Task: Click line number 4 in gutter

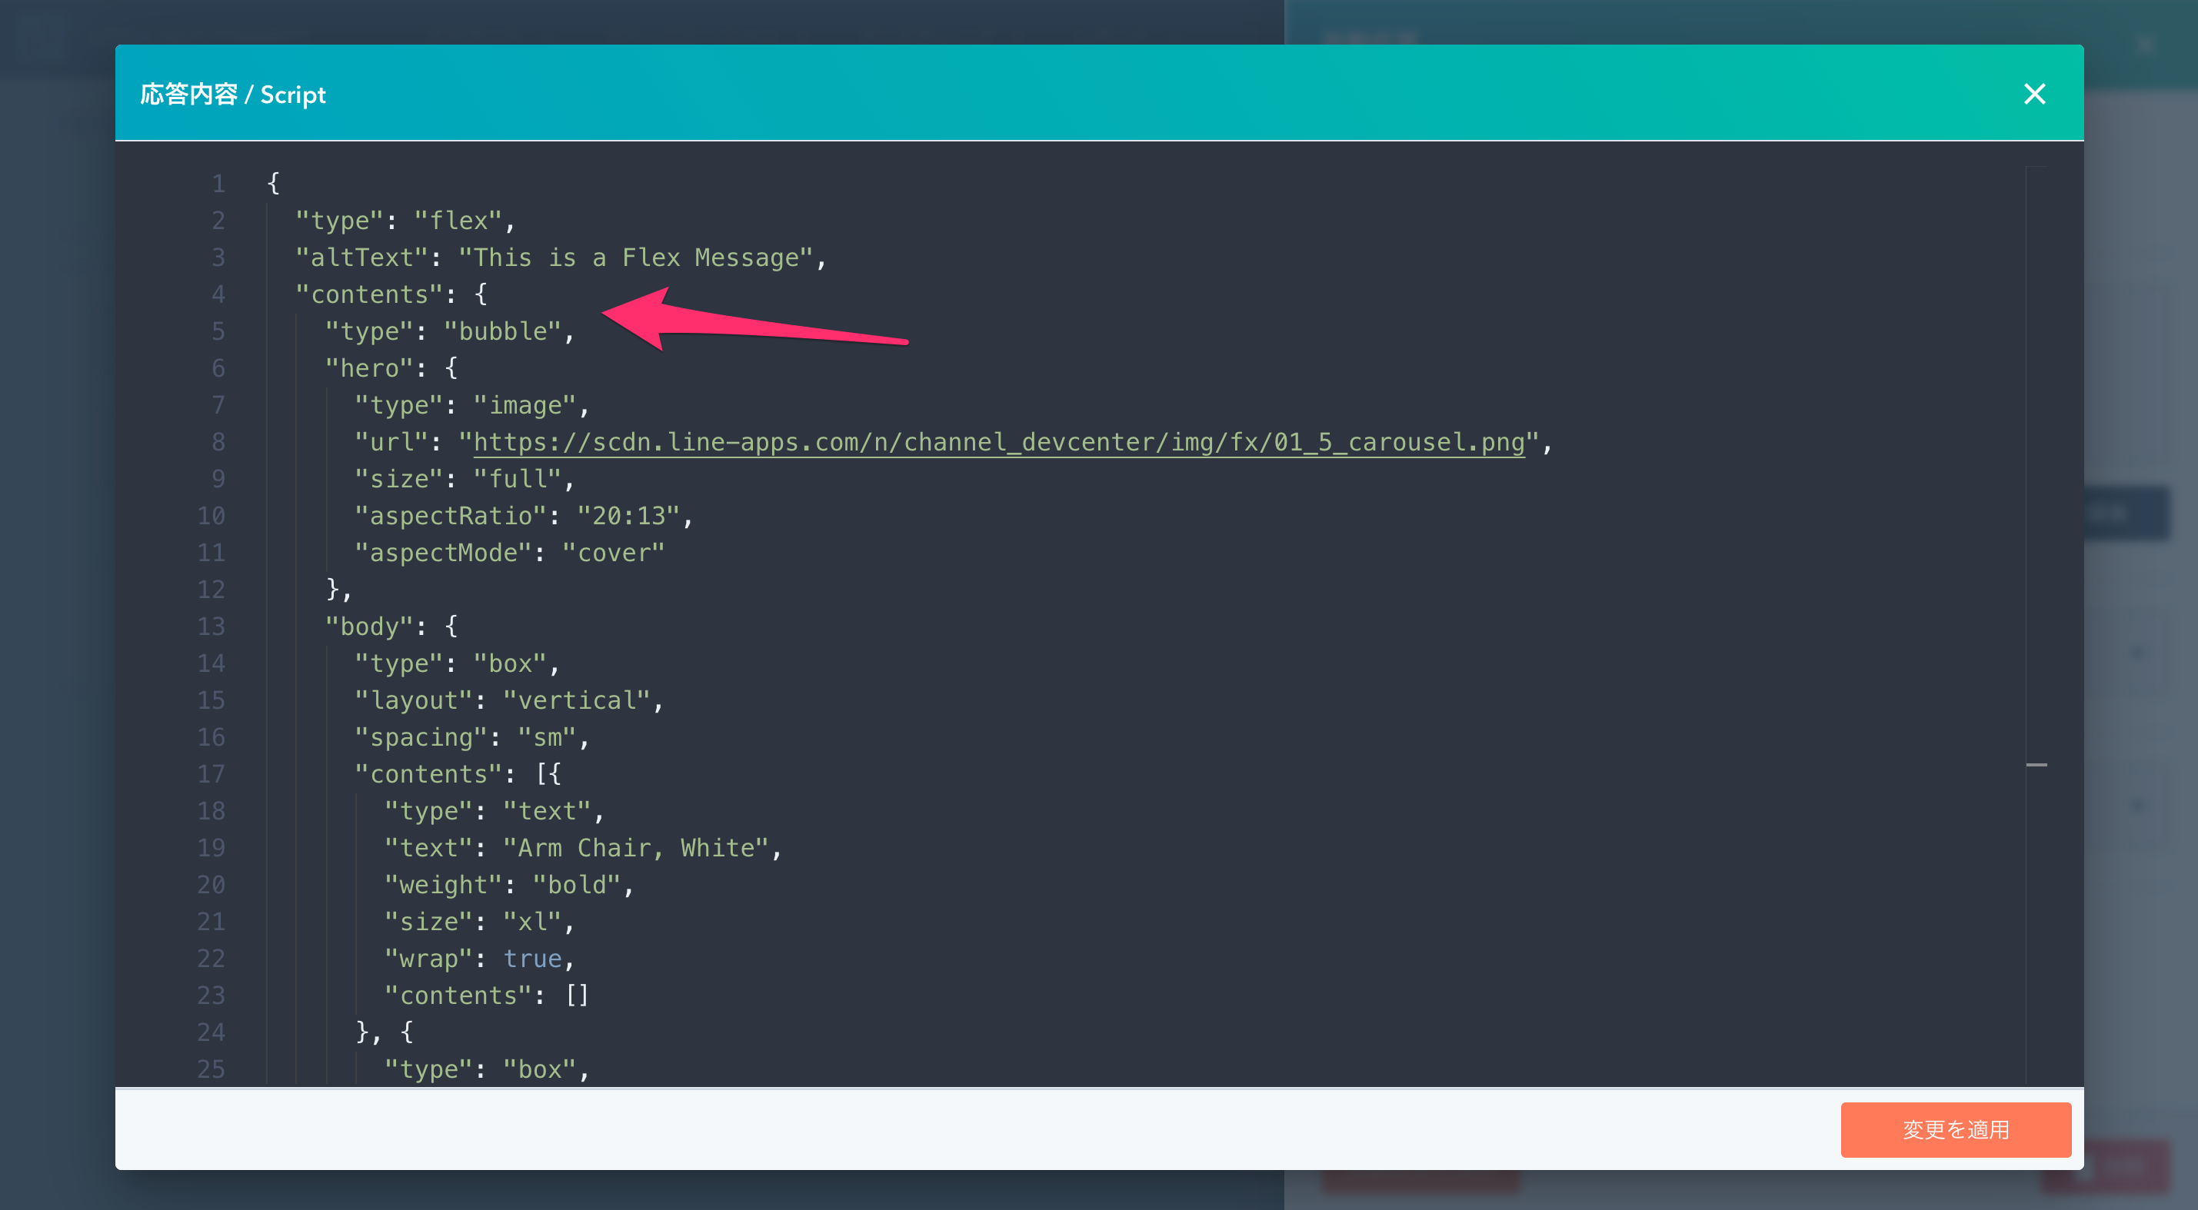Action: 218,294
